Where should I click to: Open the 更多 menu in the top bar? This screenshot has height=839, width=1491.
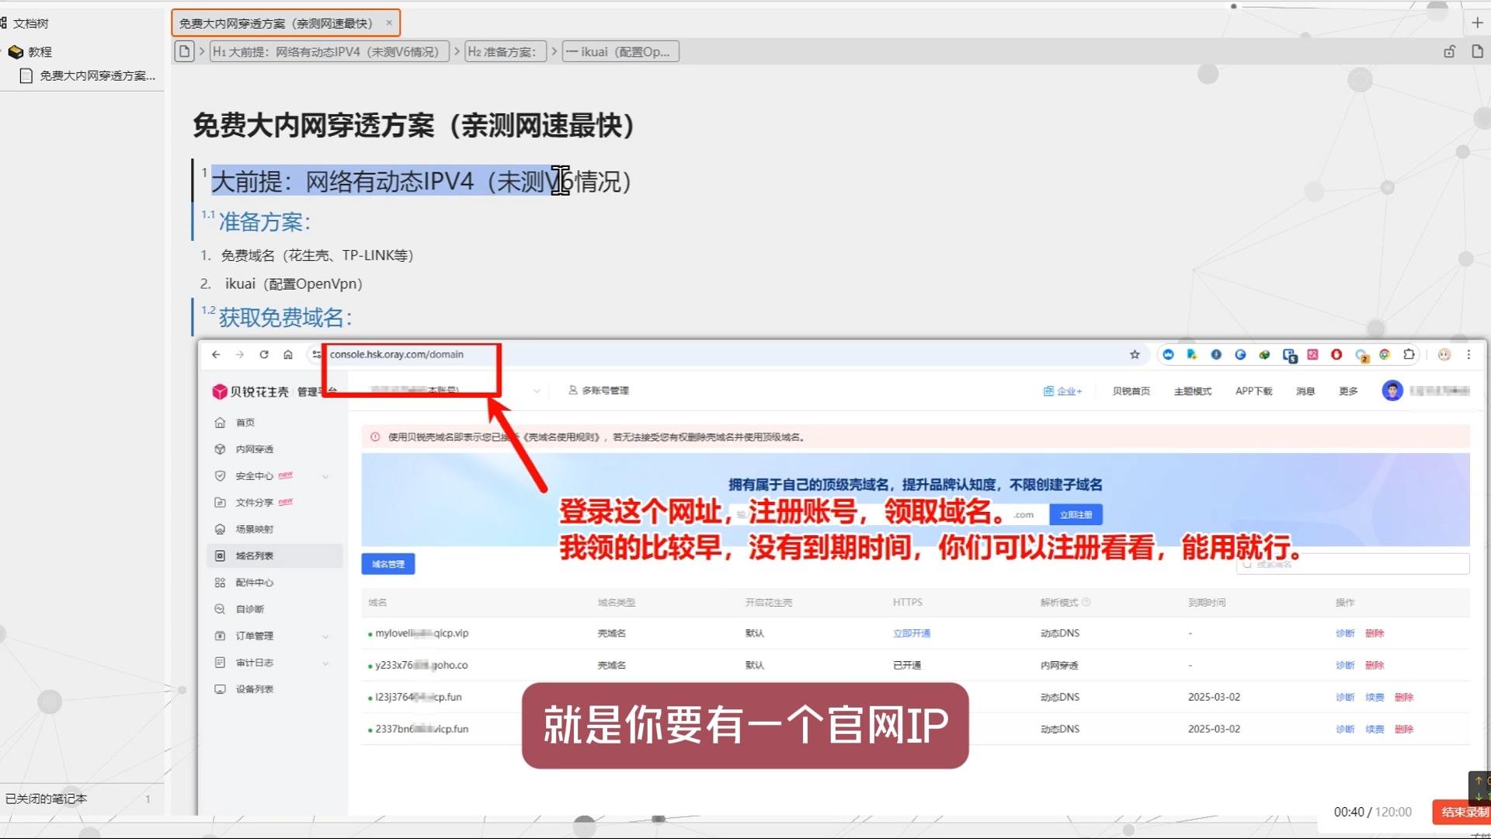(x=1348, y=391)
